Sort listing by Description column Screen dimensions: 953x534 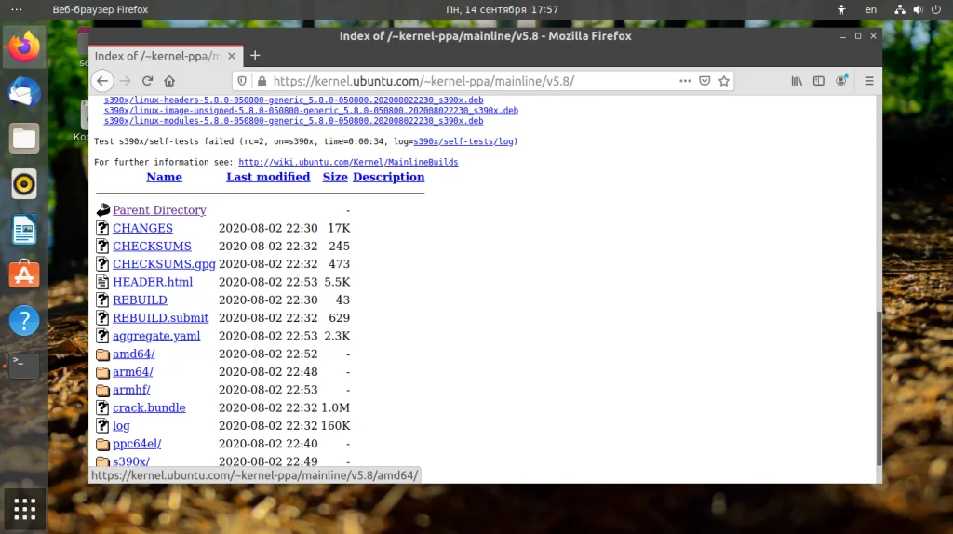pos(388,178)
